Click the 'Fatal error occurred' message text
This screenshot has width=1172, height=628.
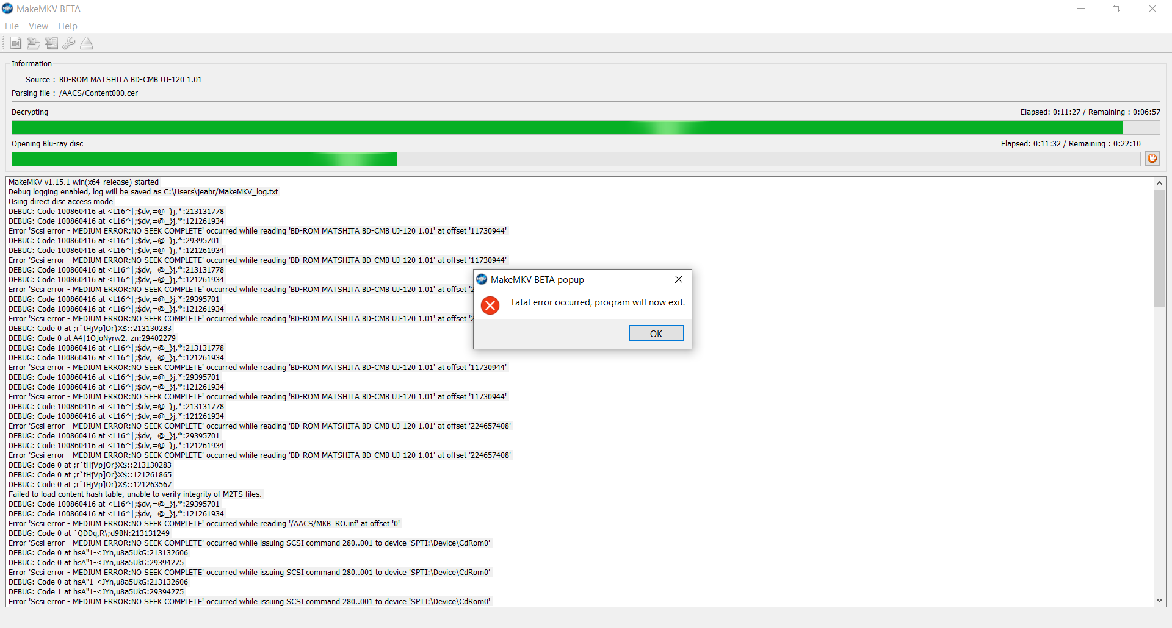[598, 302]
